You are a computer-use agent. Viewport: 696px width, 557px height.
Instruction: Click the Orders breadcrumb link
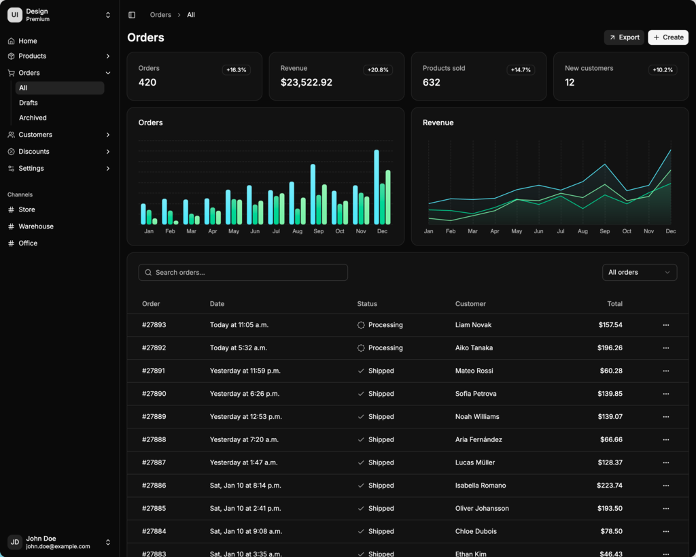160,15
